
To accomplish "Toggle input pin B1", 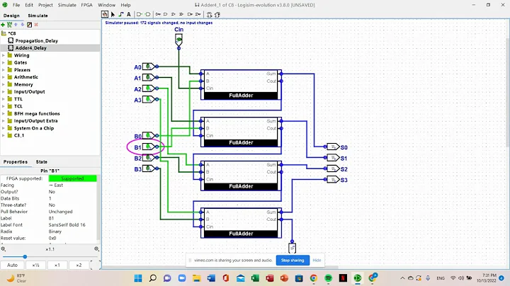I will pos(148,147).
